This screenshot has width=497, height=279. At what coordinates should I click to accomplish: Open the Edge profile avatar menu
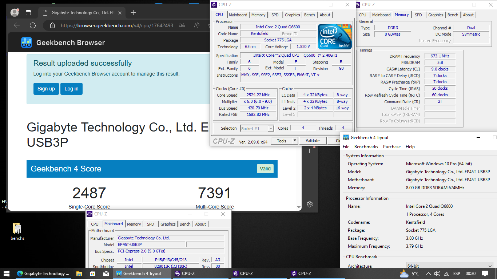click(x=15, y=13)
